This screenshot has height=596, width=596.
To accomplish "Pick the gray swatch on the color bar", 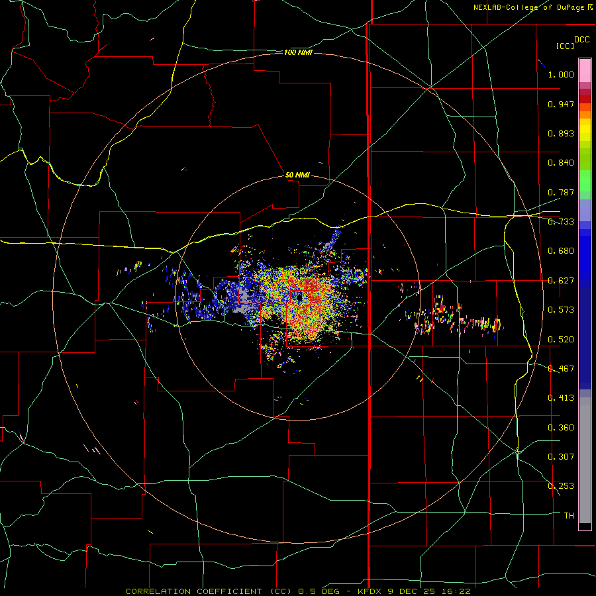I will click(585, 460).
